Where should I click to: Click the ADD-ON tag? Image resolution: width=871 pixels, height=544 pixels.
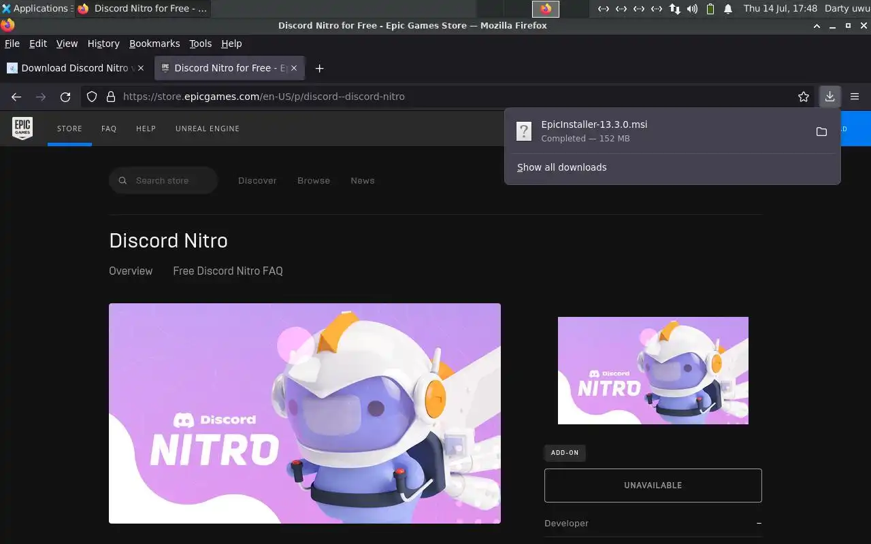(x=565, y=453)
